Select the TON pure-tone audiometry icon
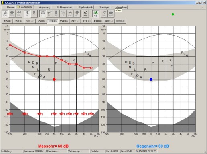207x154 pixels. [5, 14]
